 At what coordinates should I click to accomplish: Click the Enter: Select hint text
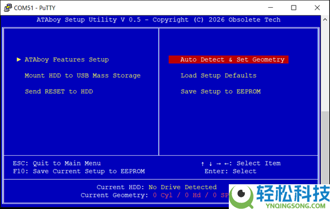coord(230,172)
